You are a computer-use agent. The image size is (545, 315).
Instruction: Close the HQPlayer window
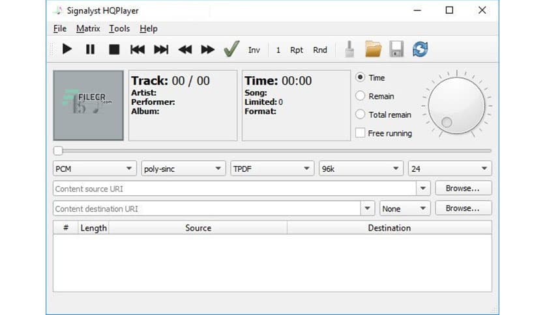pyautogui.click(x=482, y=10)
